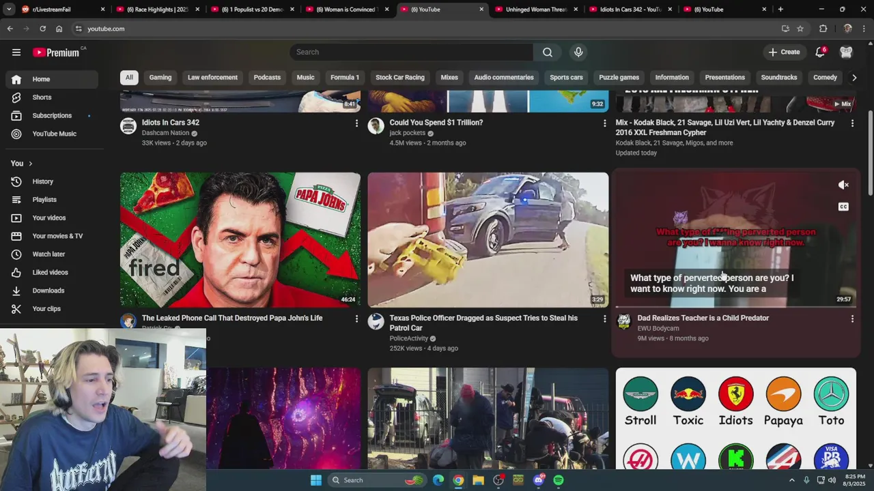Open File Explorer from taskbar
Screen dimensions: 874x491
click(x=478, y=480)
